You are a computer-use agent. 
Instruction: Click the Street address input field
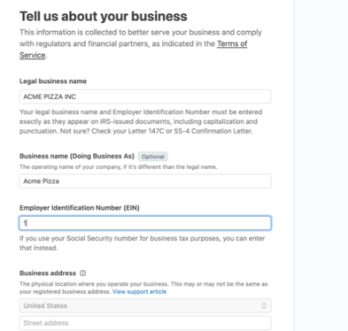[x=145, y=323]
